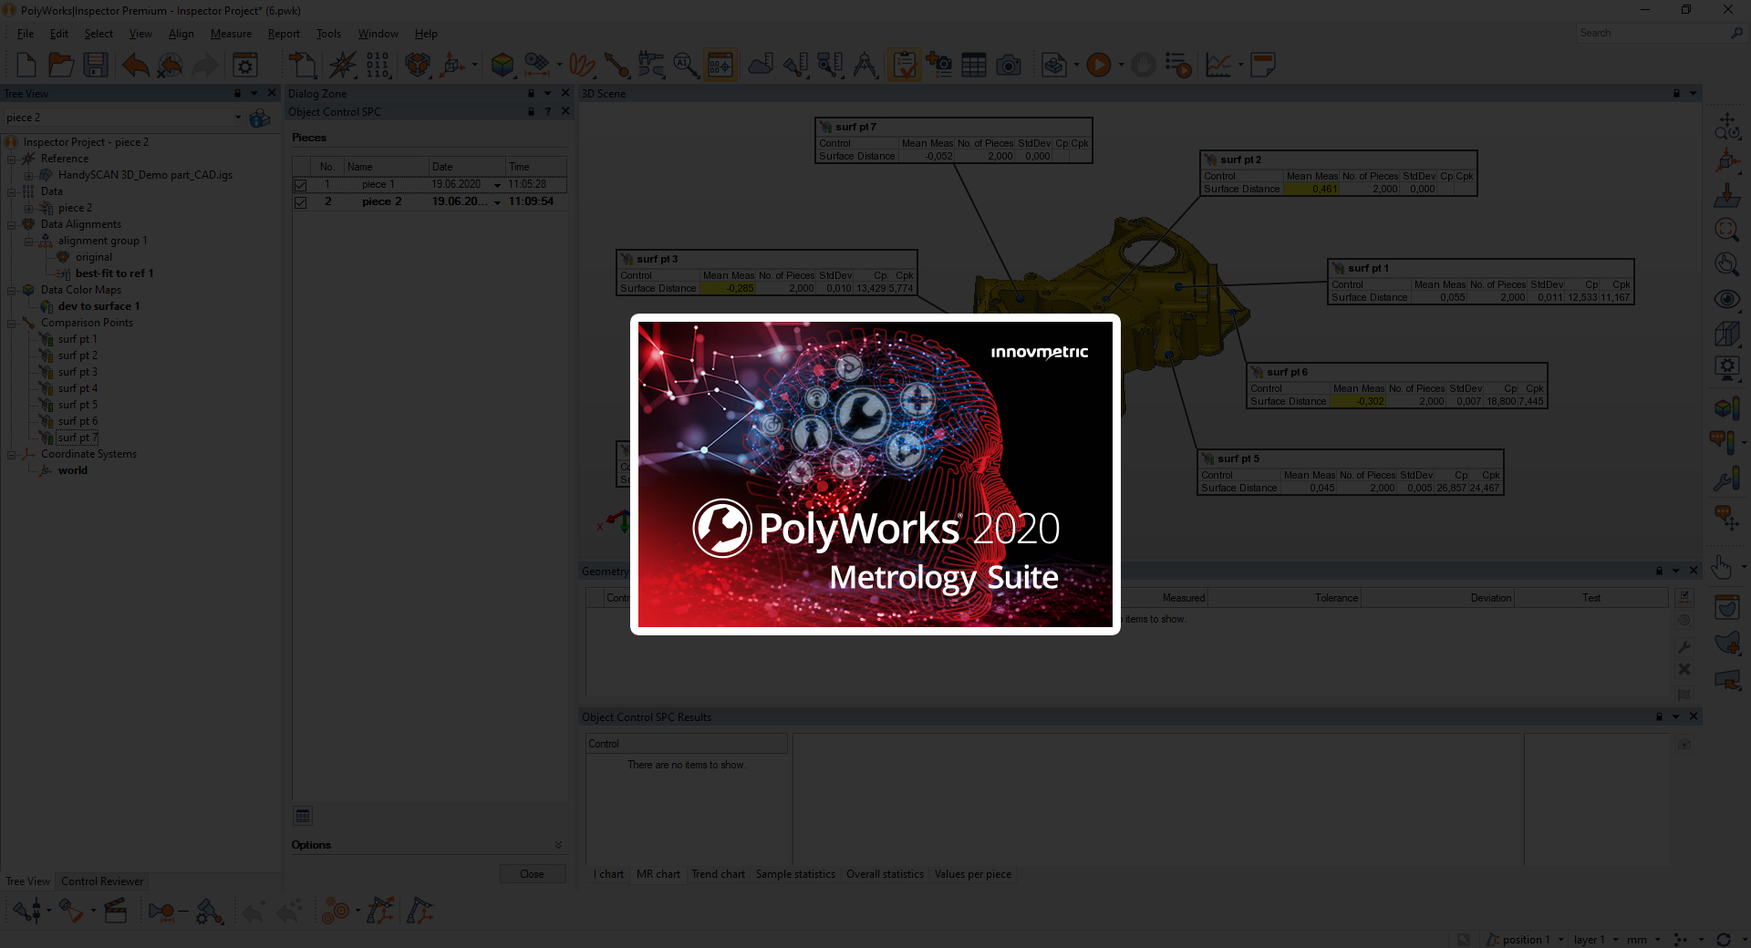
Task: Click the camera snapshot icon in toolbar
Action: click(x=1009, y=65)
